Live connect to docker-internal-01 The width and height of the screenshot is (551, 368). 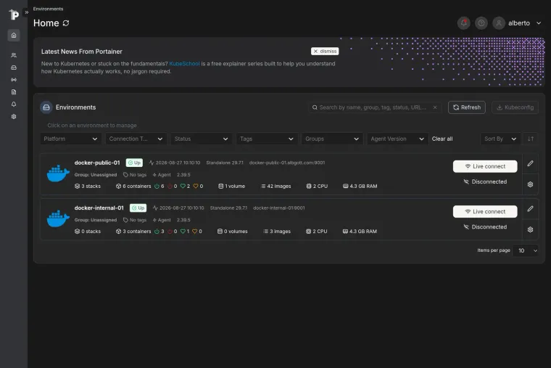pos(485,212)
